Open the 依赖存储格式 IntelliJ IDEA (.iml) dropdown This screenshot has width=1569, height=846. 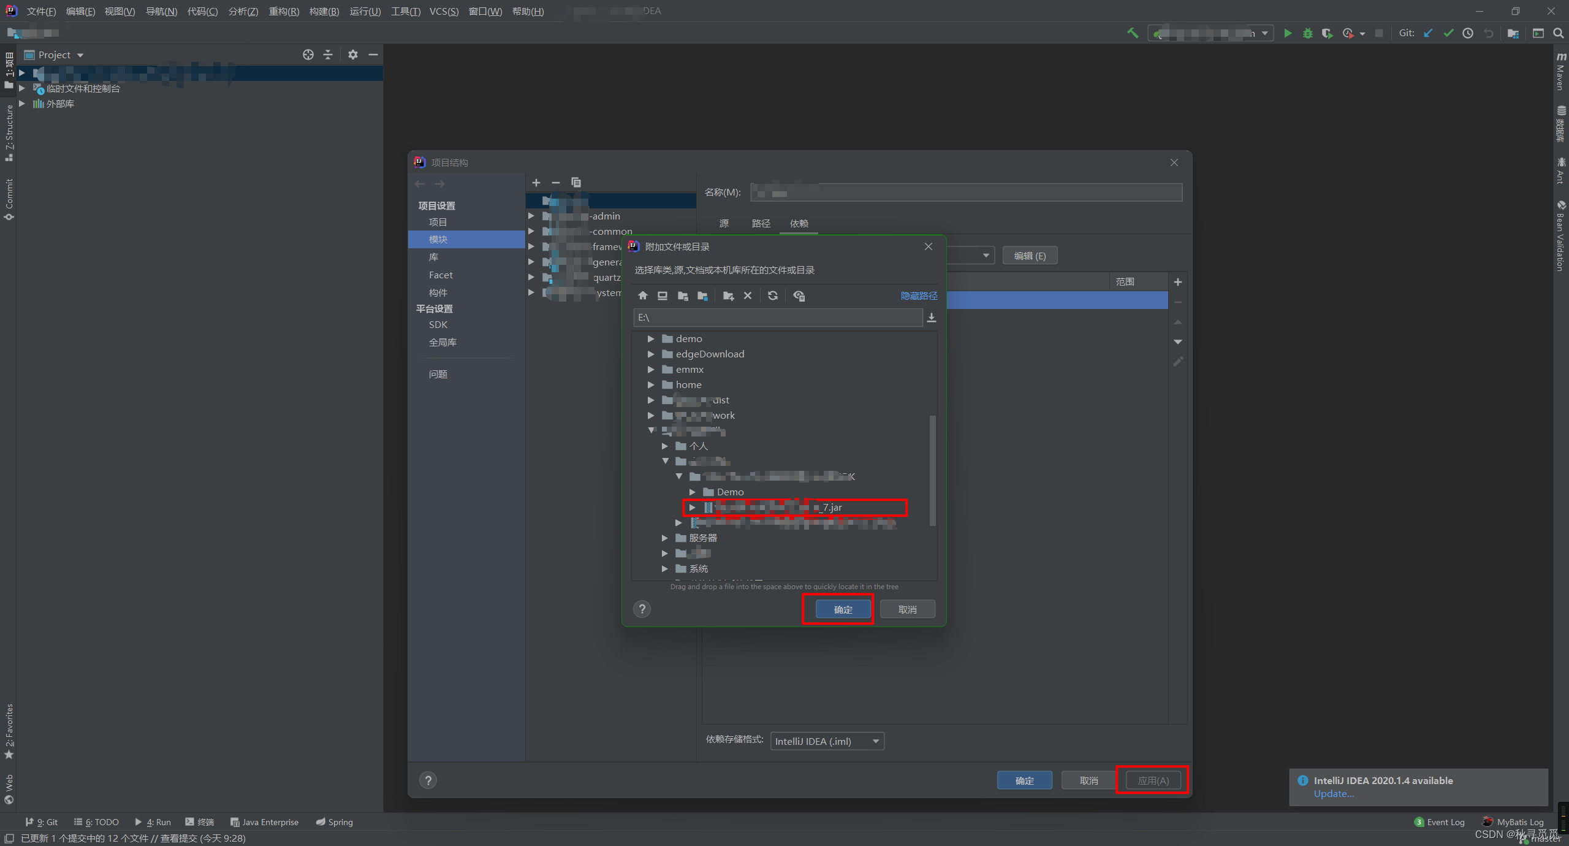point(827,741)
